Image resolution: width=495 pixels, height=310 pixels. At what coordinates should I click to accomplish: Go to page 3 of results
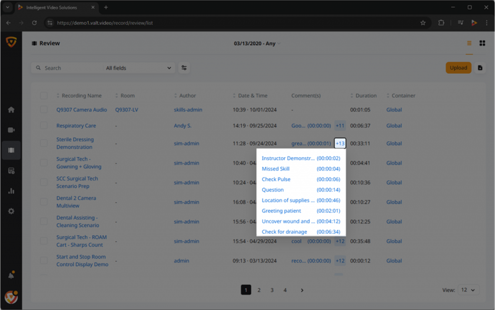coord(272,290)
